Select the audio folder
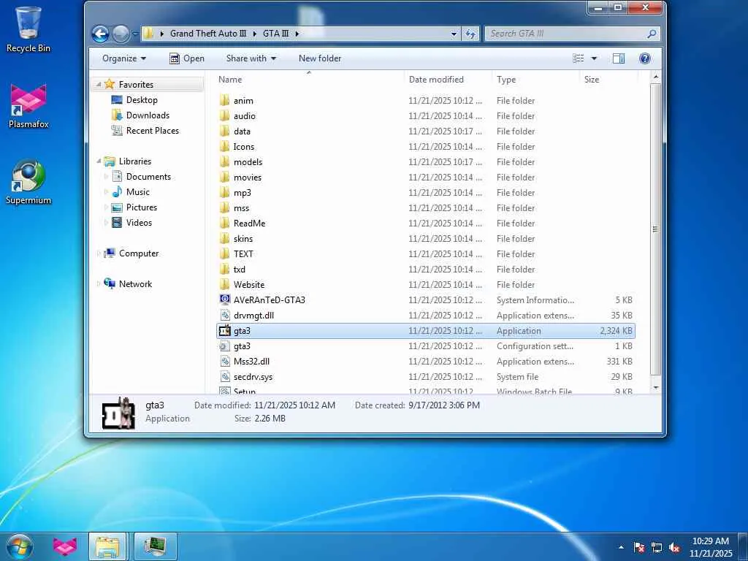This screenshot has width=748, height=561. 426,116
